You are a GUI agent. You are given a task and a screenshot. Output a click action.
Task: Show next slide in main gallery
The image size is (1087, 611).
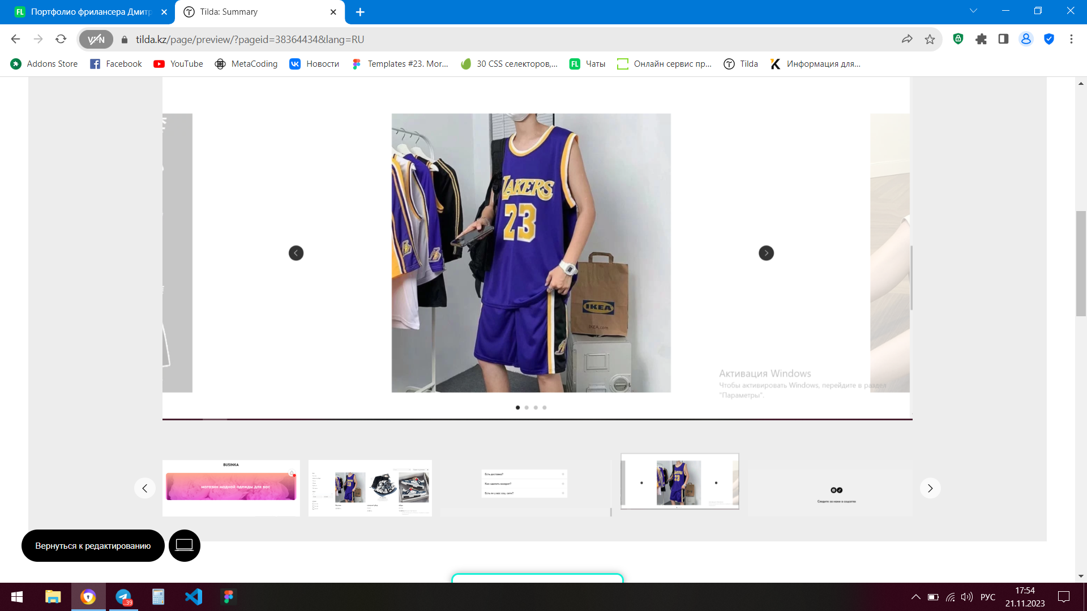click(x=766, y=253)
